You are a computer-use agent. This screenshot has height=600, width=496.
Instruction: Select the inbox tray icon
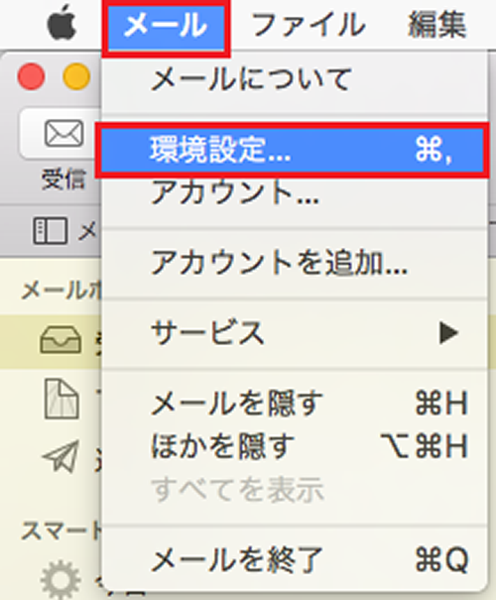coord(61,339)
